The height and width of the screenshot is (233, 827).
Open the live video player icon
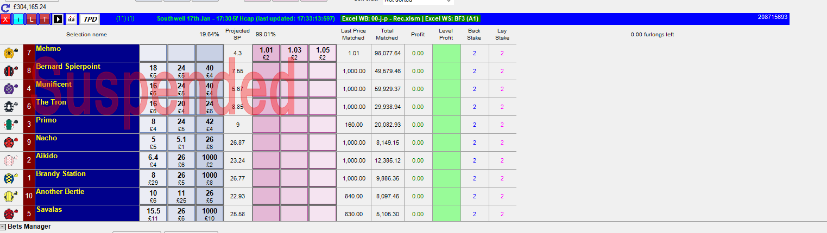(58, 19)
